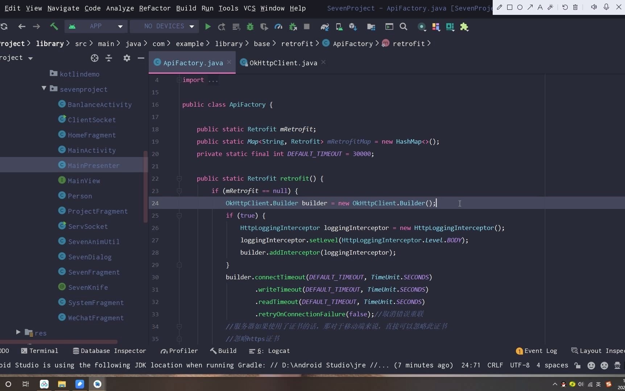The image size is (625, 391).
Task: Fold the if (true) block at line 25
Action: click(179, 215)
